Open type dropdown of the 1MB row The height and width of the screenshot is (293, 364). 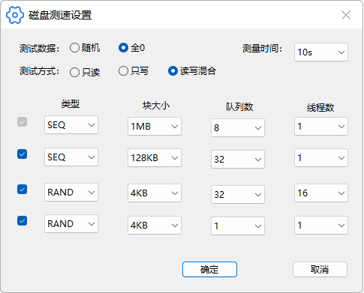71,125
